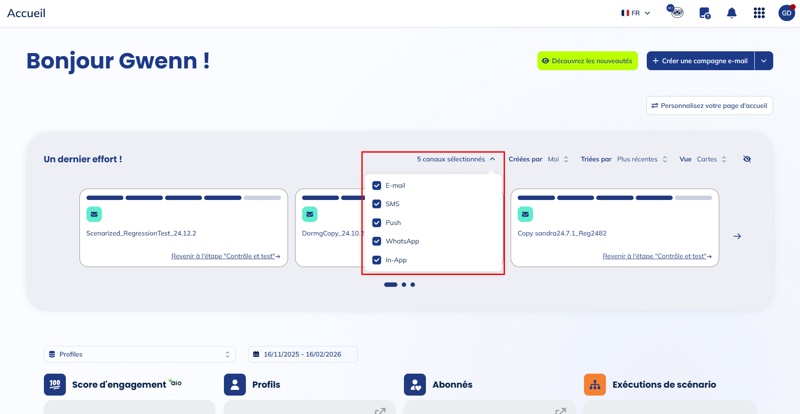Click the Score d'engagement 100 icon

pyautogui.click(x=55, y=385)
